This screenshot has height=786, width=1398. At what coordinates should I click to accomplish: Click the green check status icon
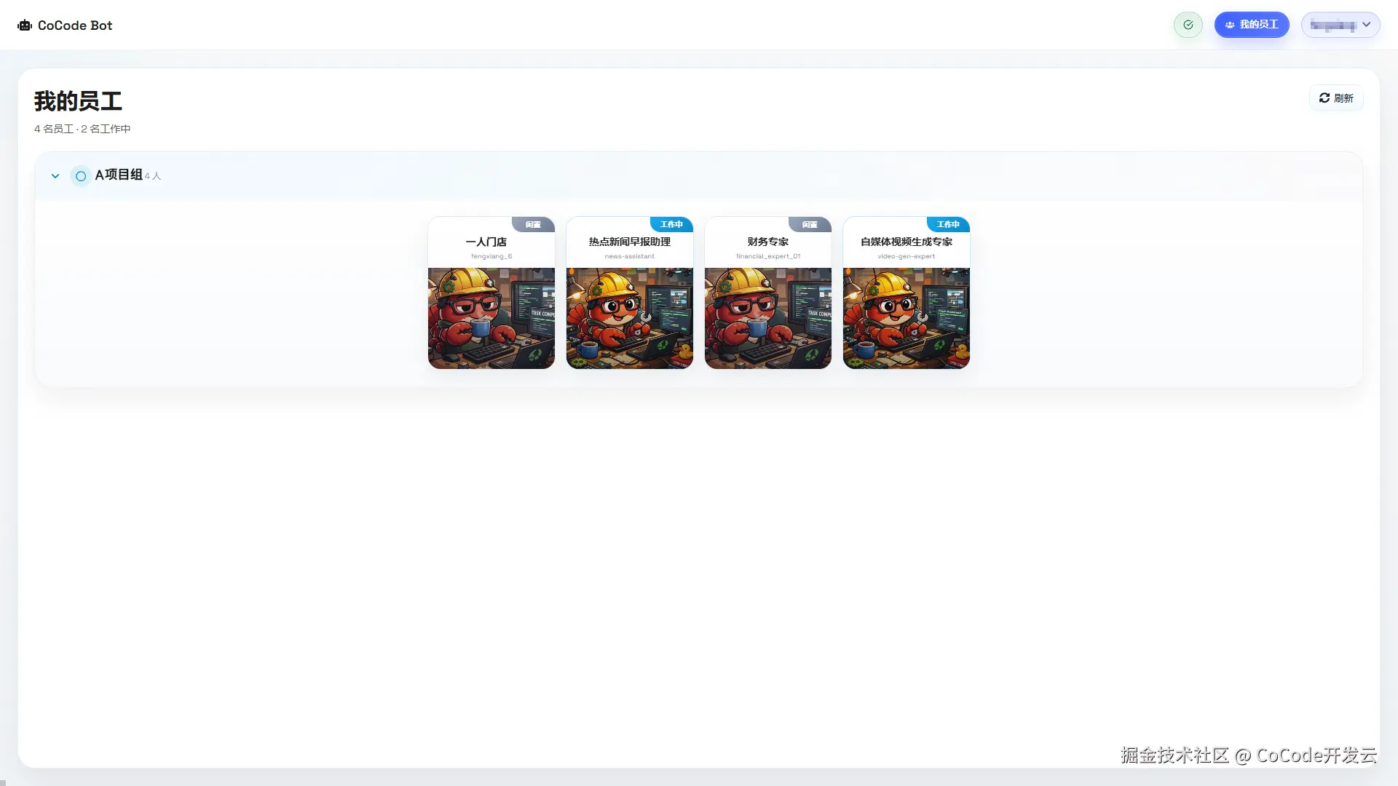[x=1188, y=25]
